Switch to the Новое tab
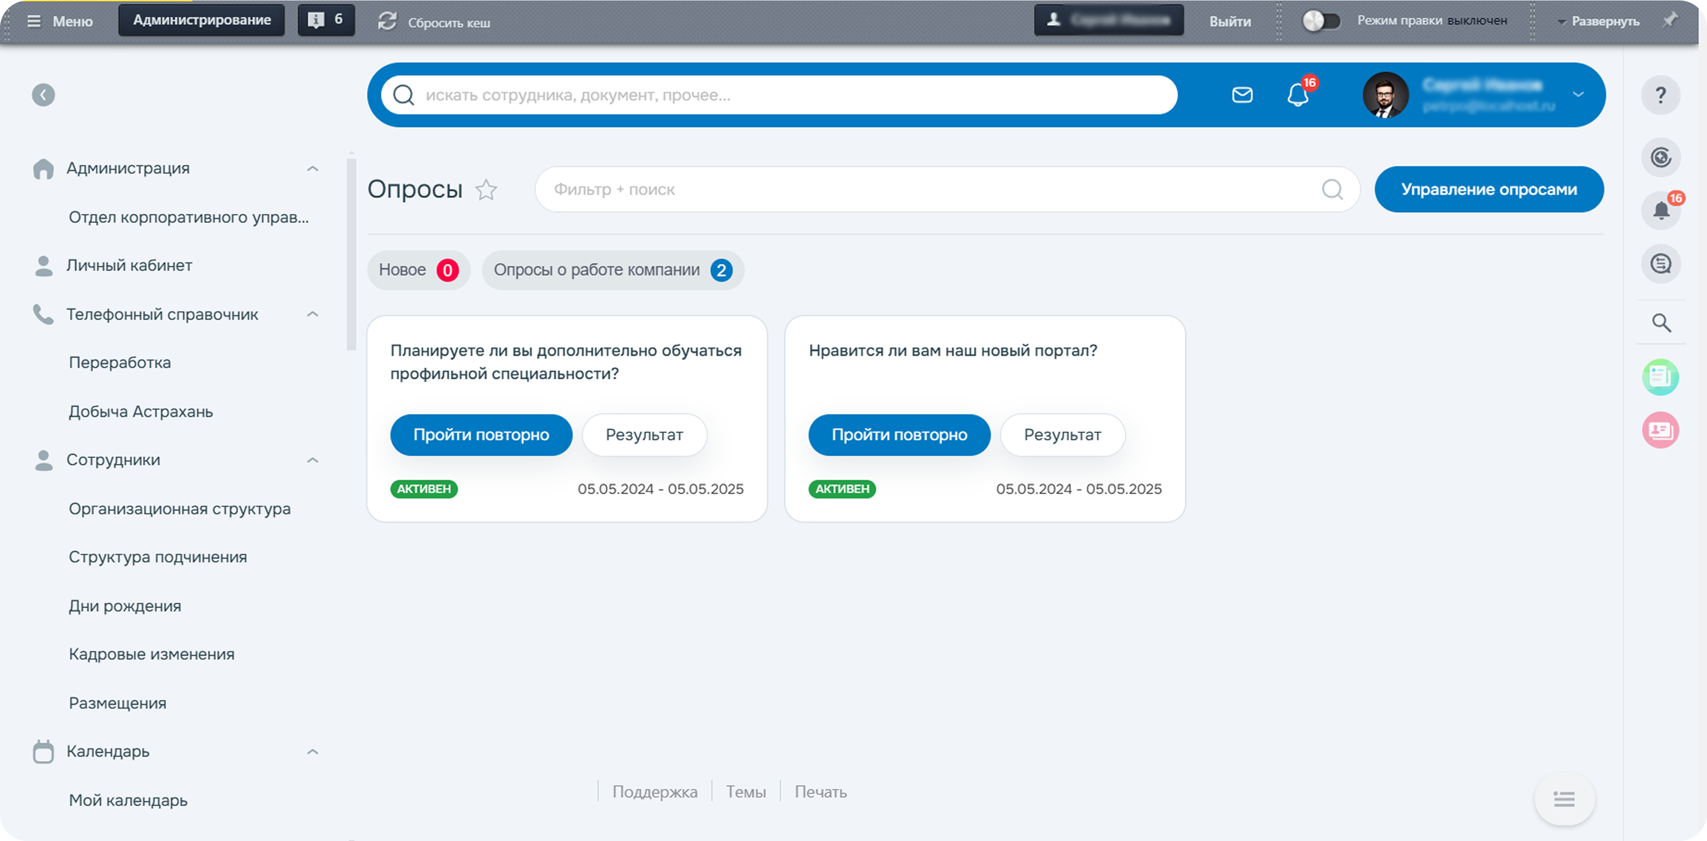The height and width of the screenshot is (841, 1707). [x=418, y=270]
